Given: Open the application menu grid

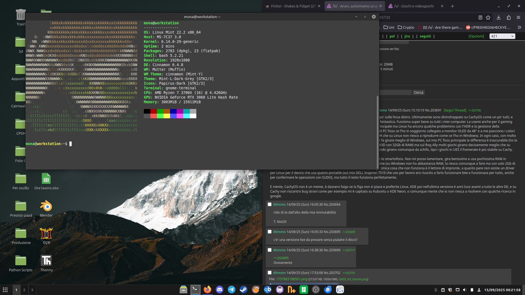Looking at the screenshot, I should coord(5,290).
